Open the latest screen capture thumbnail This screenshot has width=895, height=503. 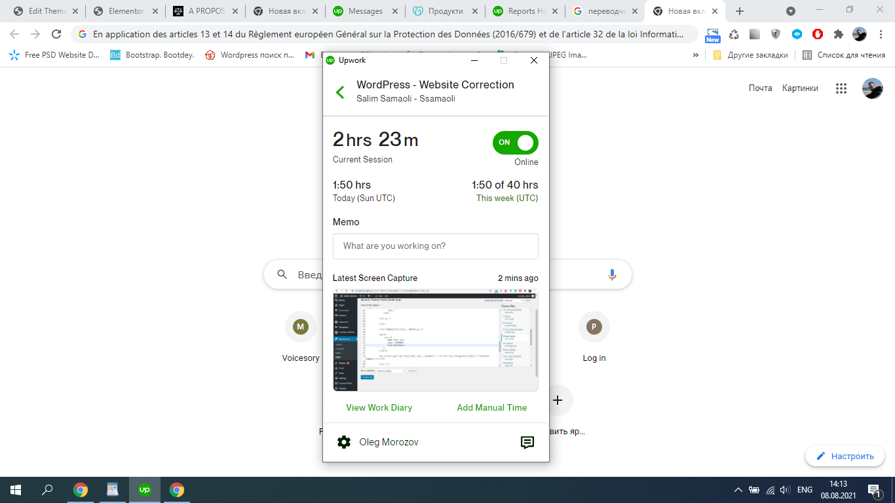436,341
